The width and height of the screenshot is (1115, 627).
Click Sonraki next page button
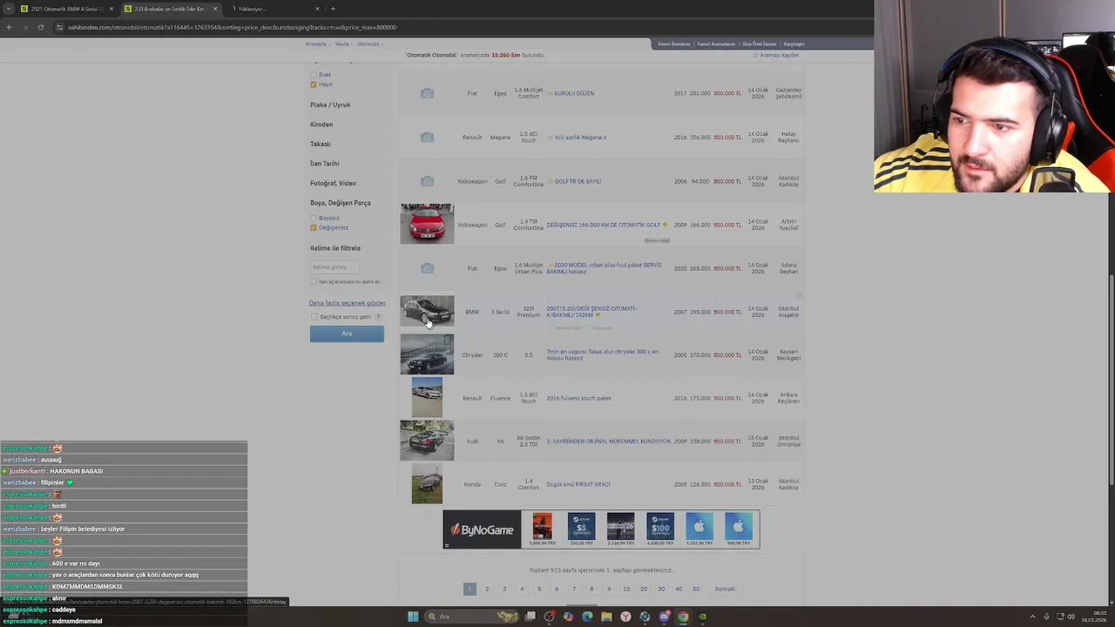coord(725,590)
